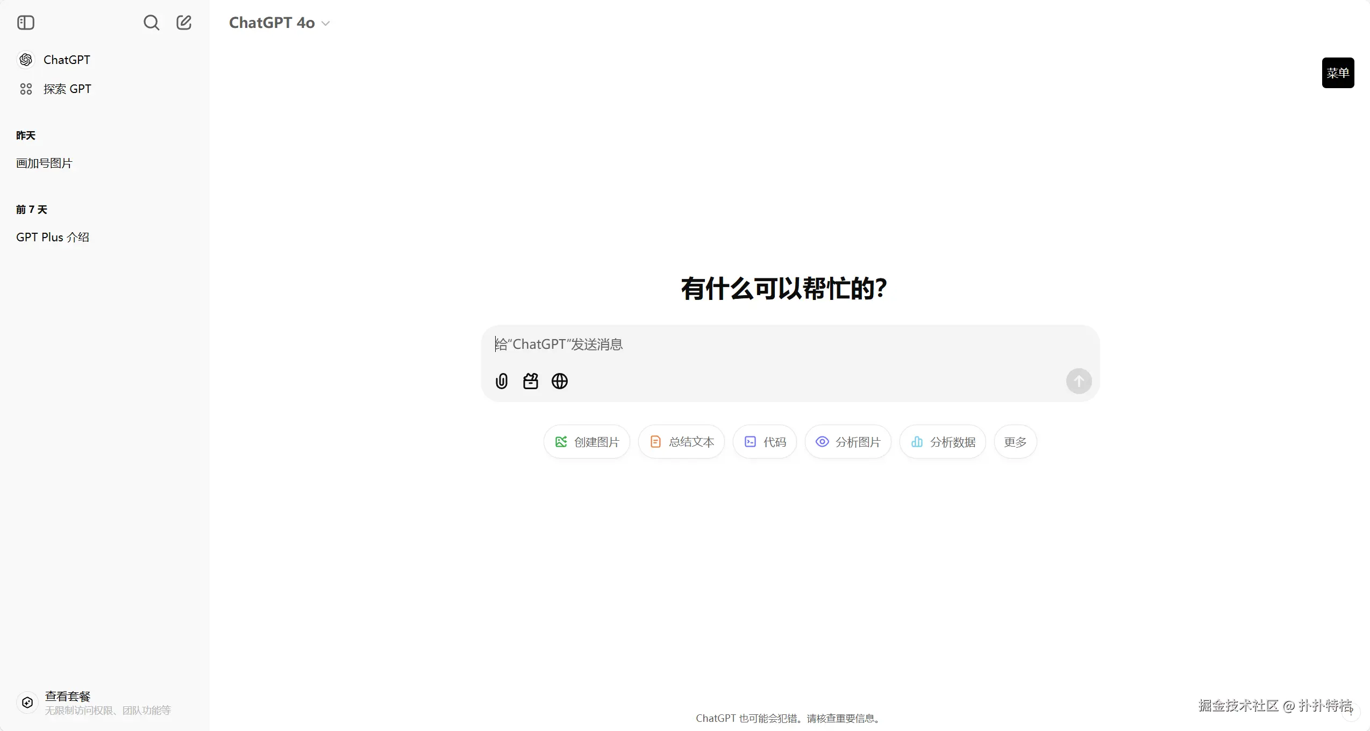Toggle the globe web search icon

point(559,381)
